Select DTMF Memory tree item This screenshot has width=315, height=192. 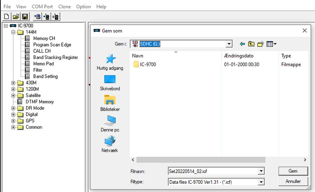pyautogui.click(x=40, y=102)
